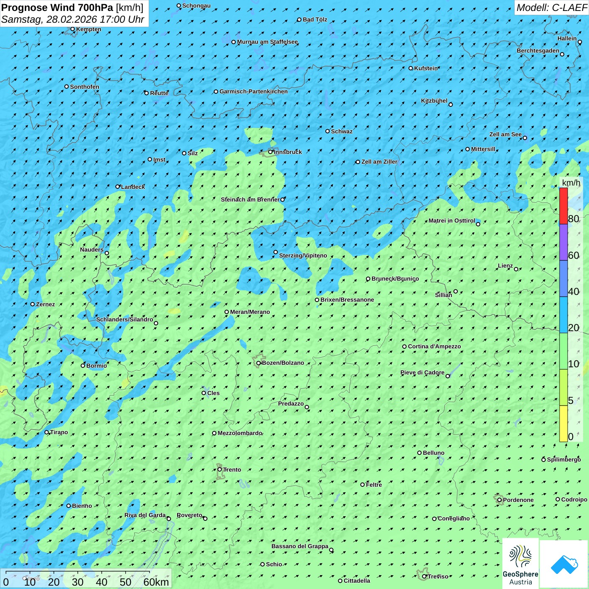Click the 'Codroipo' label
Screen dimensions: 589x589
tap(574, 499)
